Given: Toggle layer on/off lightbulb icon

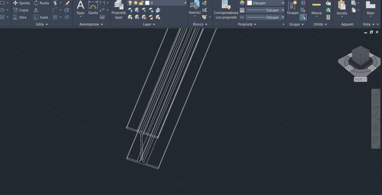Looking at the screenshot, I should pos(130,3).
